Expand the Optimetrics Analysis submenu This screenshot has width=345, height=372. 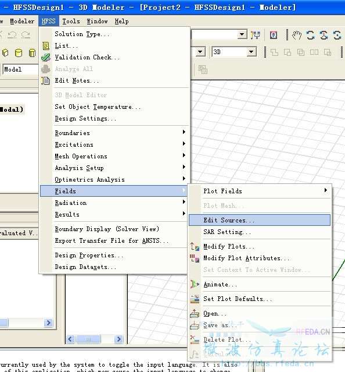(114, 179)
